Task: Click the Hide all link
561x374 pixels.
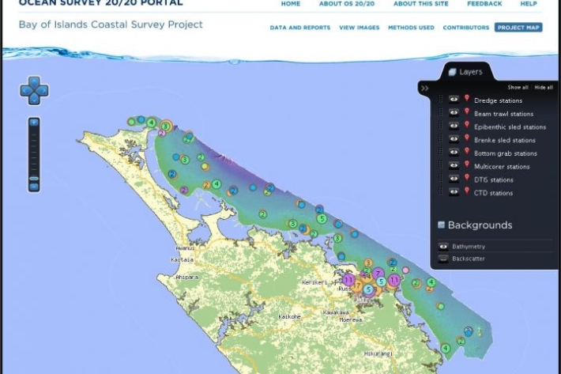Action: coord(544,87)
